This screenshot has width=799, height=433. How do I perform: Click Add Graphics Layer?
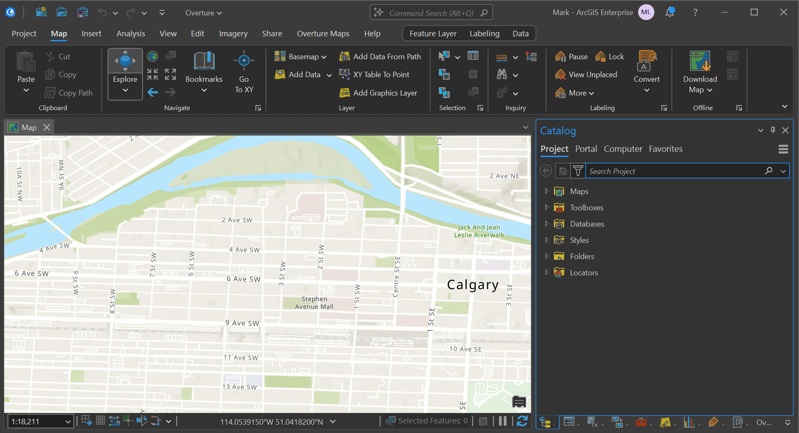[378, 93]
